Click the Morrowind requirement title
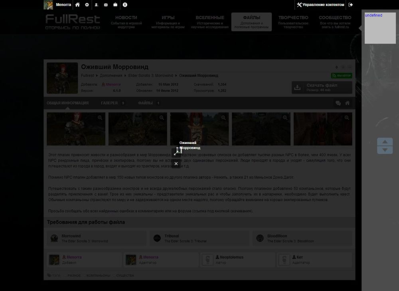399x291 pixels. coord(71,236)
